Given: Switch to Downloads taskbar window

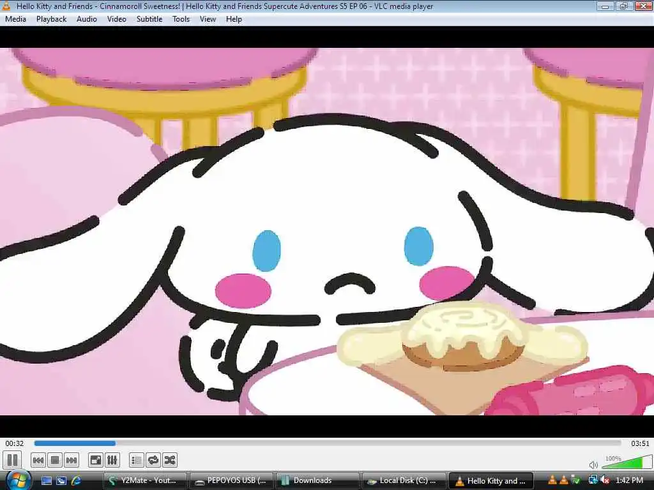Looking at the screenshot, I should 317,480.
